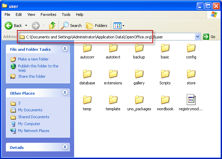This screenshot has width=222, height=159.
Task: Open the Search pane
Action: (x=71, y=26)
